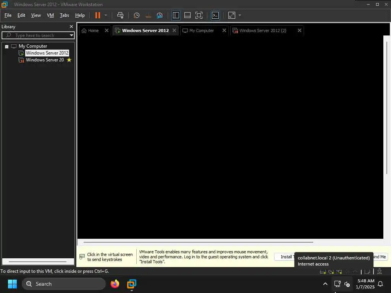Click the CD/DVD device status icon

click(x=331, y=272)
